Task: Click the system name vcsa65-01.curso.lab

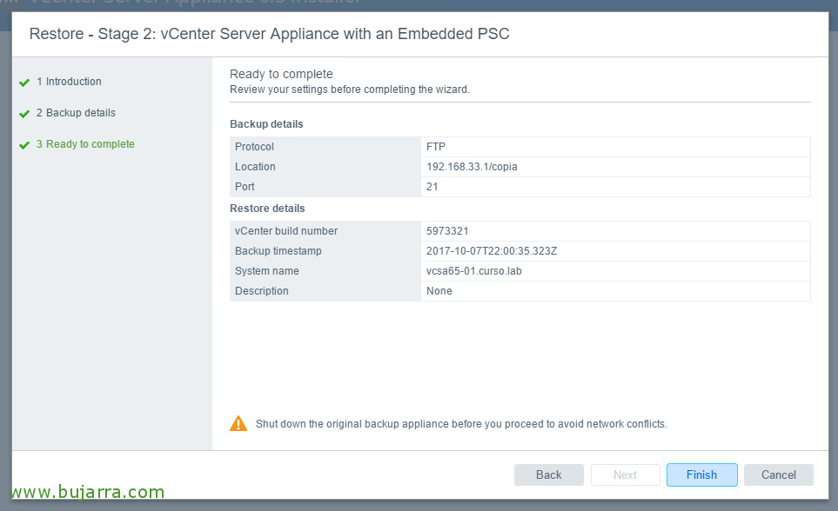Action: 474,271
